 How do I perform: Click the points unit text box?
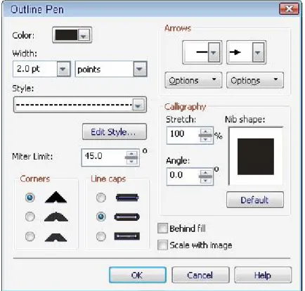click(105, 69)
